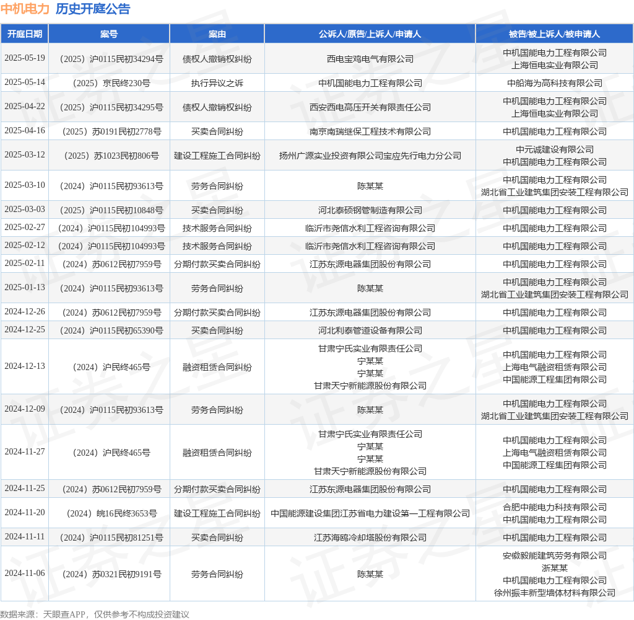Click defendant 安徽毅能建筑劳务有限公司
The height and width of the screenshot is (620, 634).
[x=554, y=556]
